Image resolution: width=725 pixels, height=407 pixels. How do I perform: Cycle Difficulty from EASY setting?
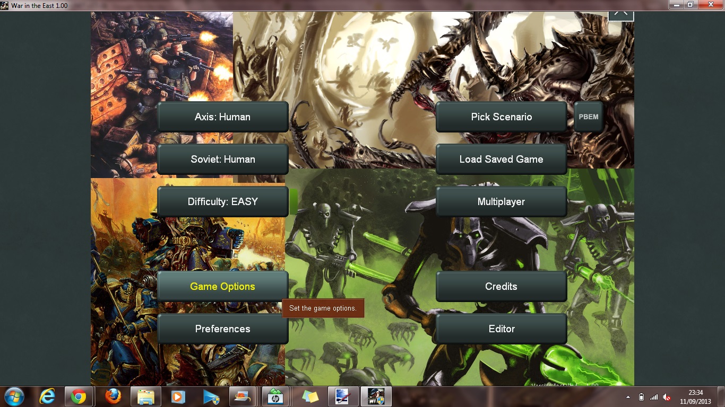click(222, 201)
